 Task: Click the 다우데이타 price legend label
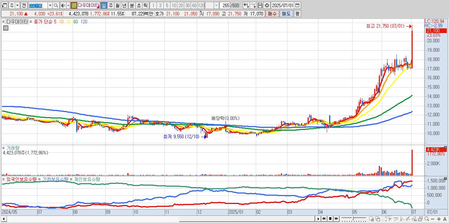pos(17,22)
